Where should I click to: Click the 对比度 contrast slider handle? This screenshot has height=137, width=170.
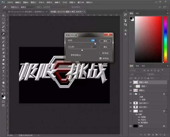82,50
